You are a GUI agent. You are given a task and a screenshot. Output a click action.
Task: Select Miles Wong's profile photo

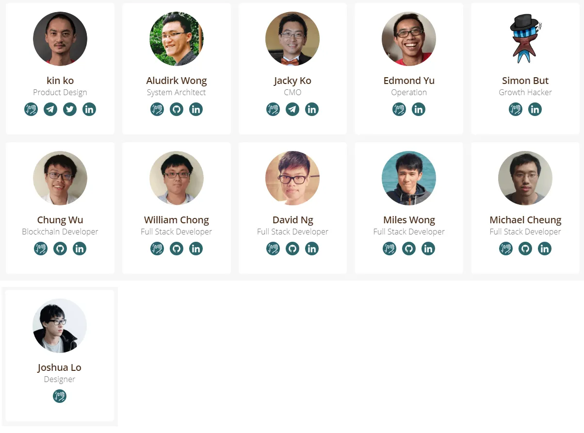pos(409,178)
